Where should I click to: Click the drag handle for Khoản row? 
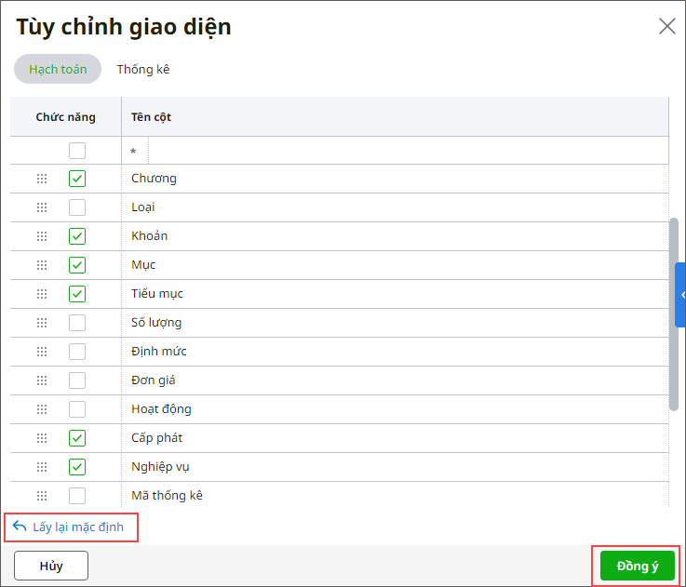coord(42,236)
